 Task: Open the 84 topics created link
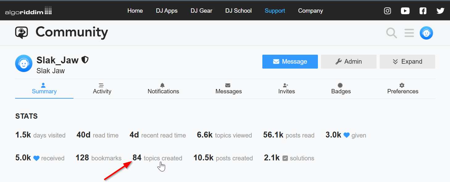[157, 158]
